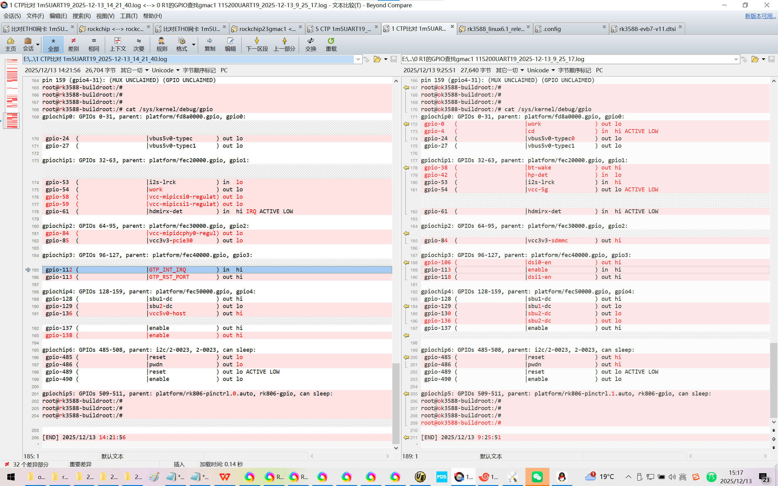778x486 pixels.
Task: Toggle Show All (全部) view filter
Action: pos(53,44)
